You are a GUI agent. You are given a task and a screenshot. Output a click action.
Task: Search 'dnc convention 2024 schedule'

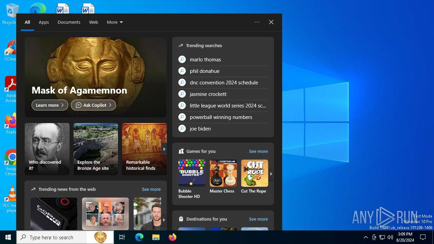223,83
